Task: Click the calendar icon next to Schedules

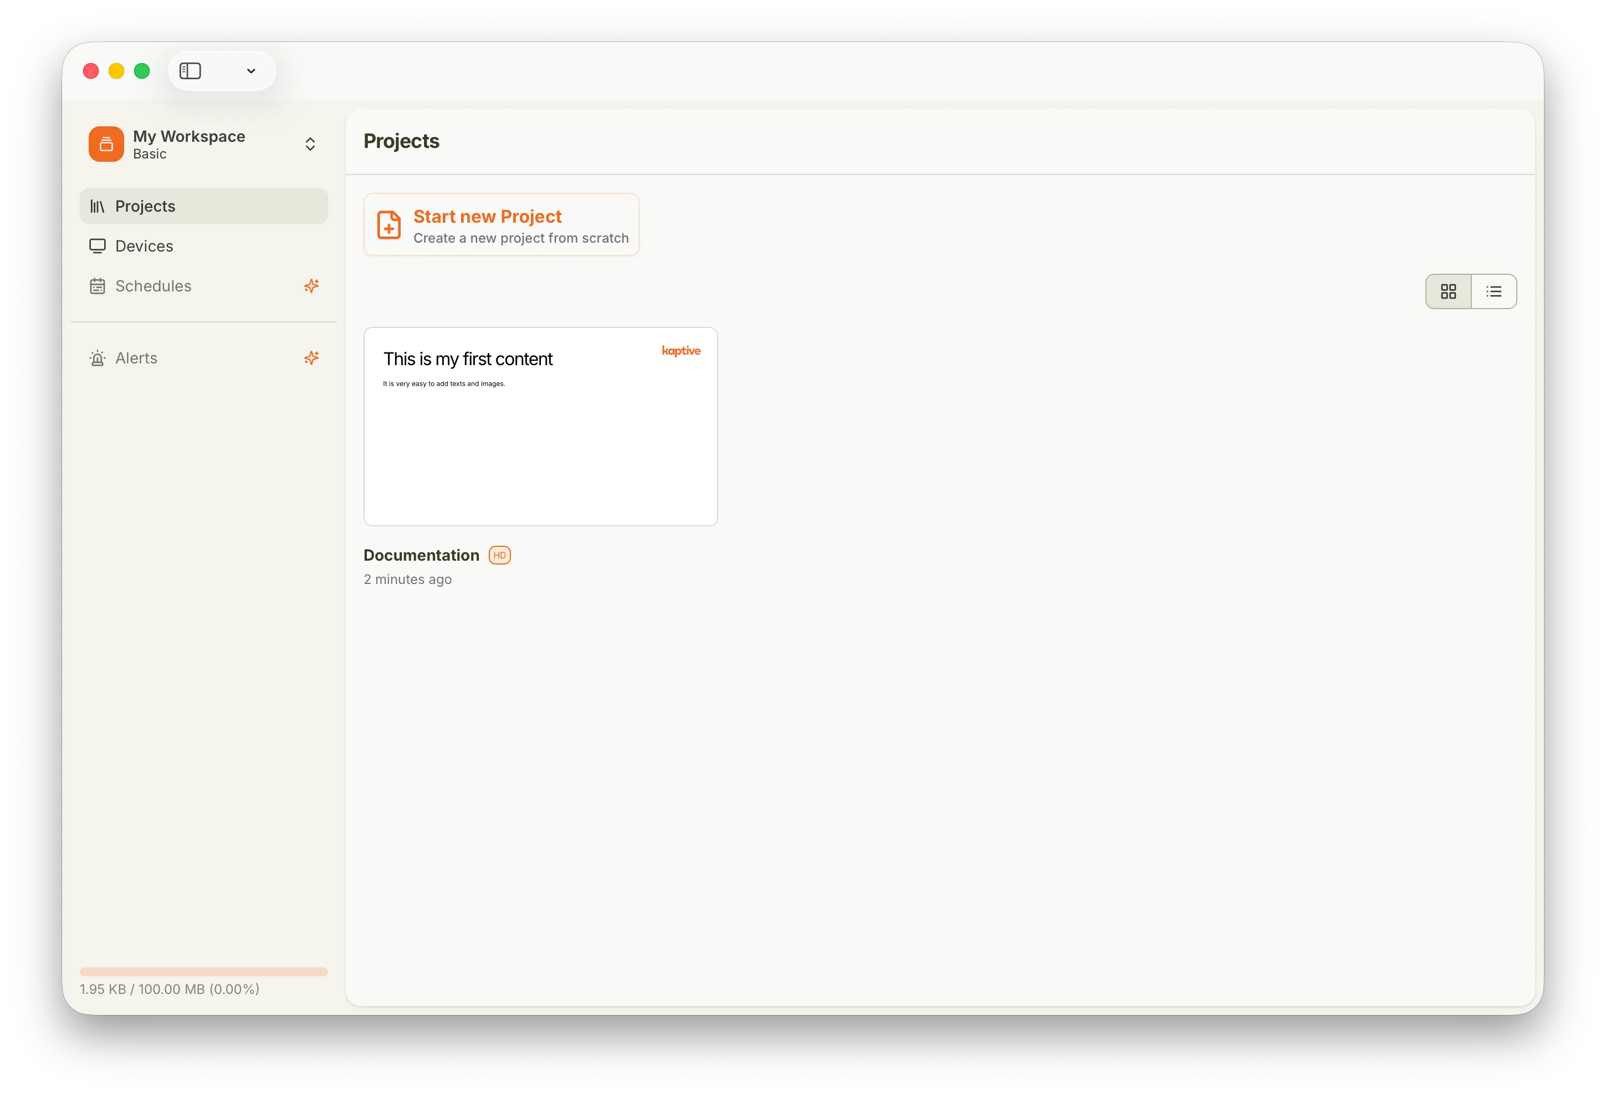Action: (x=98, y=285)
